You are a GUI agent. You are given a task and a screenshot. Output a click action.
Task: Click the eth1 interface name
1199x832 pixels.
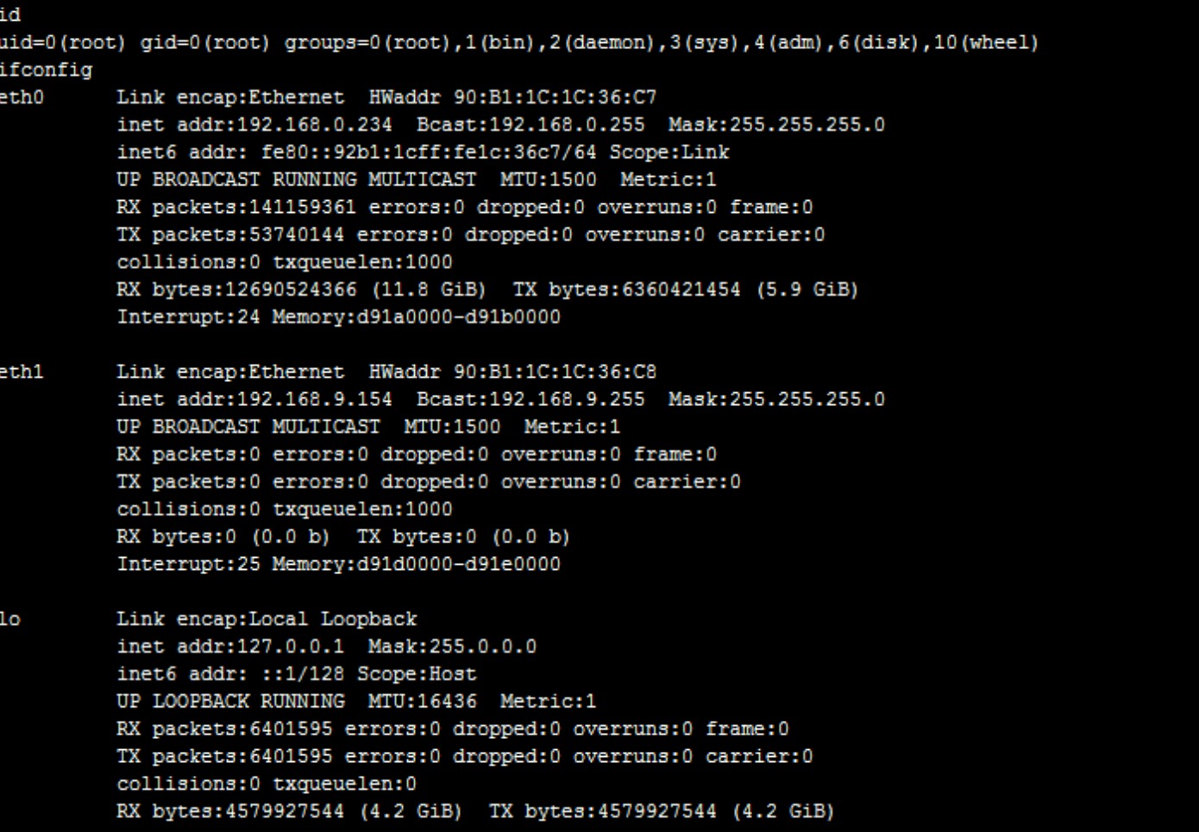22,372
